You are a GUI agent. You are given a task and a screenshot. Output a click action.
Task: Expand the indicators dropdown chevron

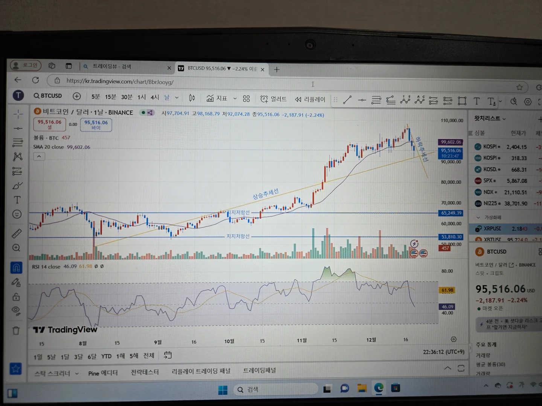click(235, 98)
